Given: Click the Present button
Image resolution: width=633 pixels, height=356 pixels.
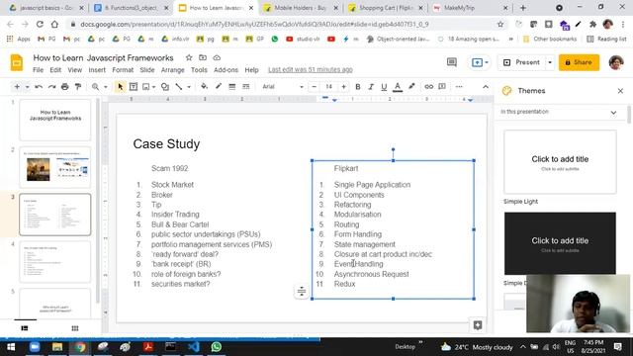Looking at the screenshot, I should pyautogui.click(x=521, y=62).
